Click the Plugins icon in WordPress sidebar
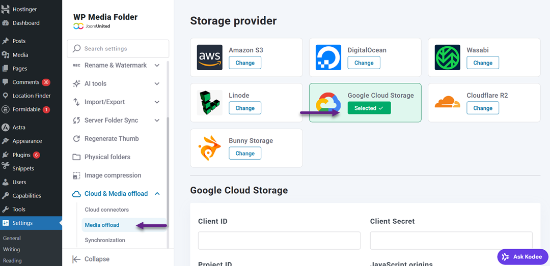Screen dimensions: 550x266 (x=6, y=155)
